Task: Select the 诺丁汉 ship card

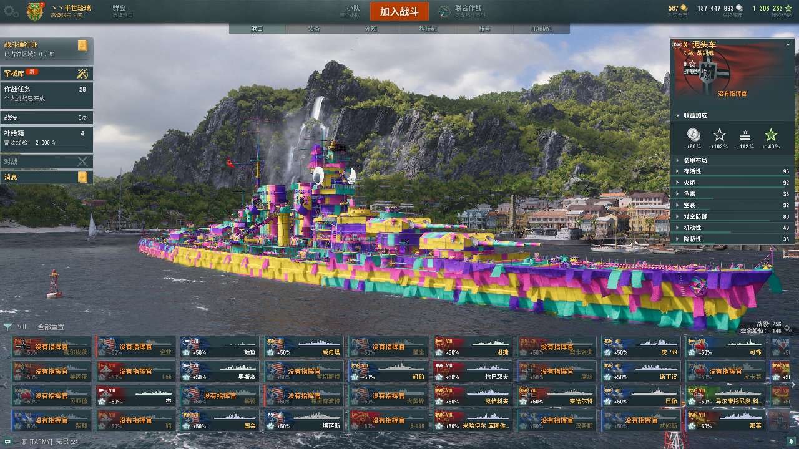Action: 641,371
